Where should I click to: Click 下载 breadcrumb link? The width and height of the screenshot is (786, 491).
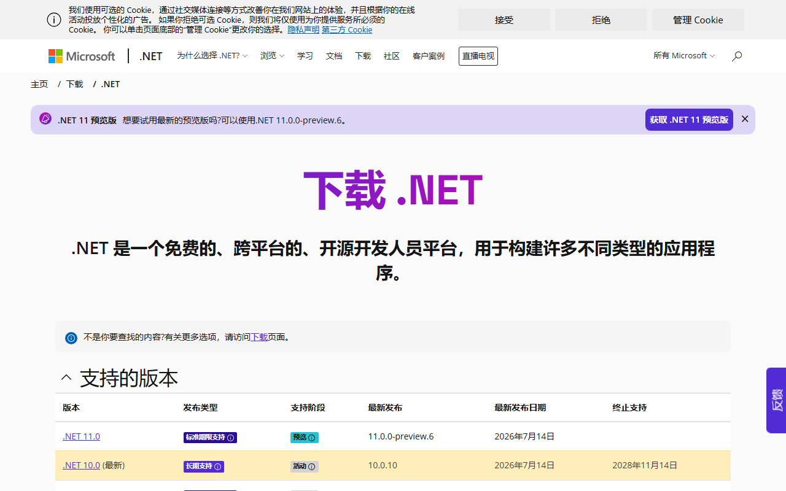(x=75, y=84)
